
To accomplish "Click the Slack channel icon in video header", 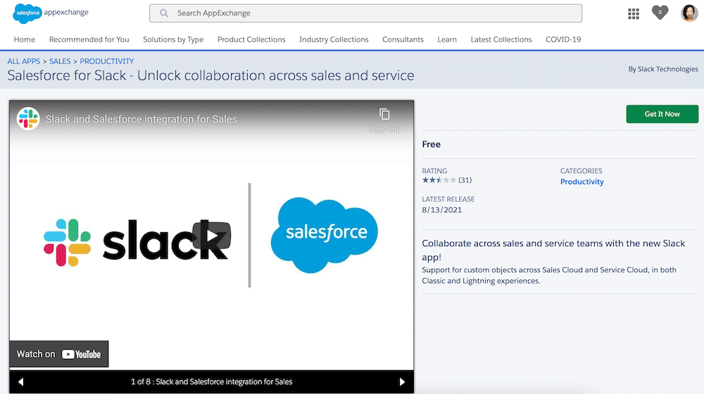I will (28, 118).
